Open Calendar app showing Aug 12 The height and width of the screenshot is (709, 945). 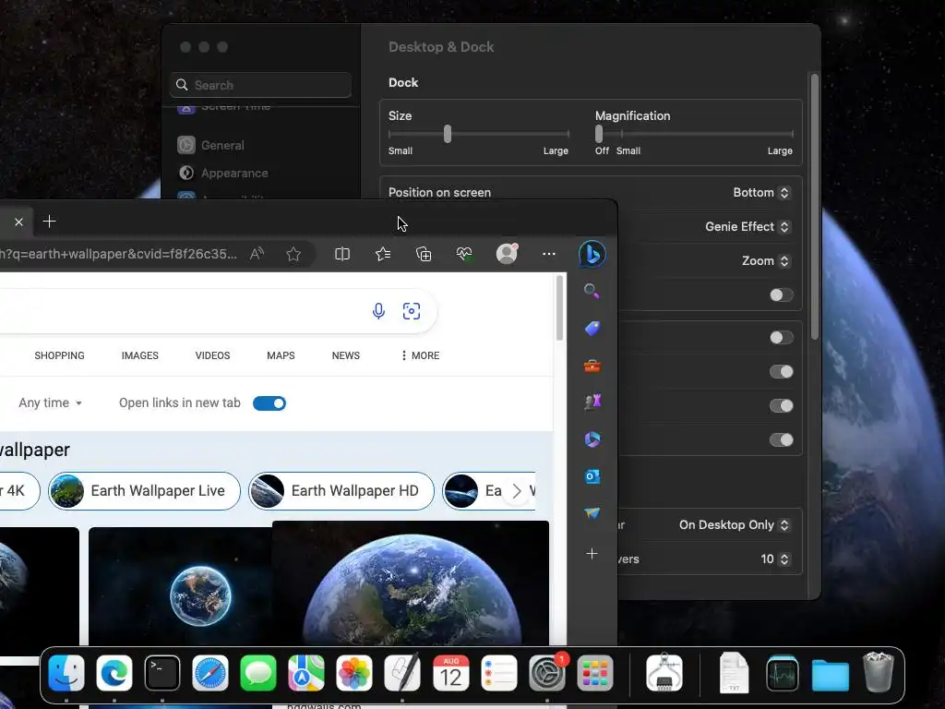(450, 673)
